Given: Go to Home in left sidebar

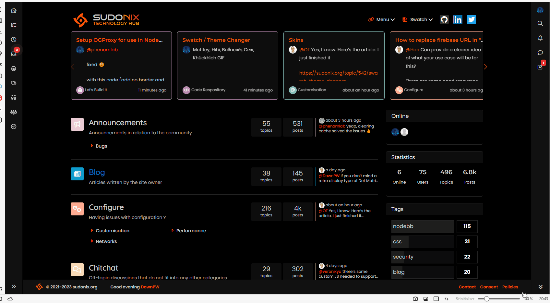Looking at the screenshot, I should click(14, 10).
